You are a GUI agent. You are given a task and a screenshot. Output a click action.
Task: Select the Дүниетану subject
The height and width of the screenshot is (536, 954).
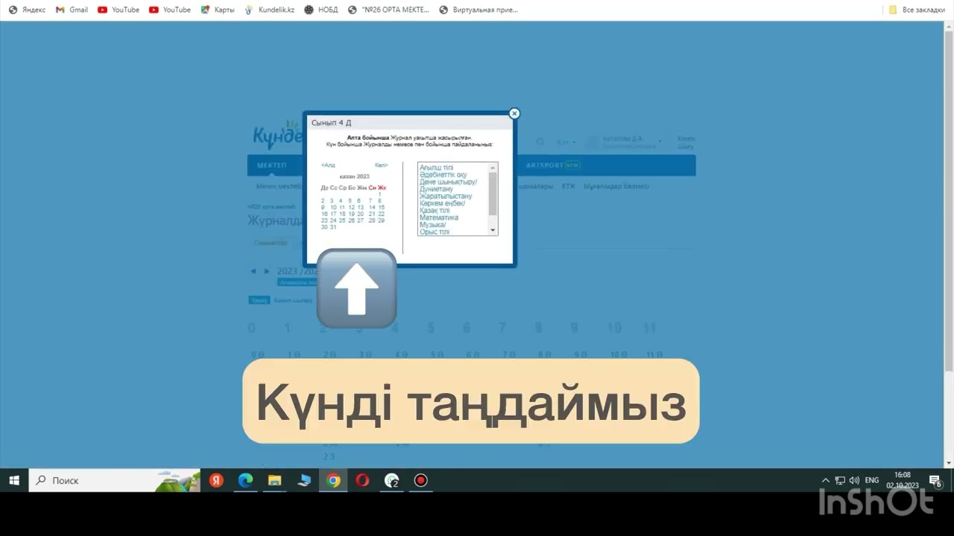tap(436, 189)
